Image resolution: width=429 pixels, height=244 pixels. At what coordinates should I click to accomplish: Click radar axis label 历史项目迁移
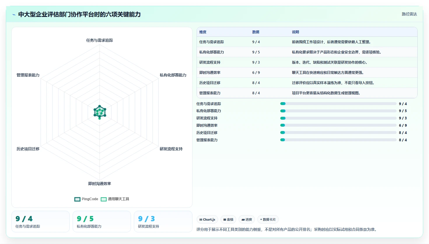[x=28, y=149]
